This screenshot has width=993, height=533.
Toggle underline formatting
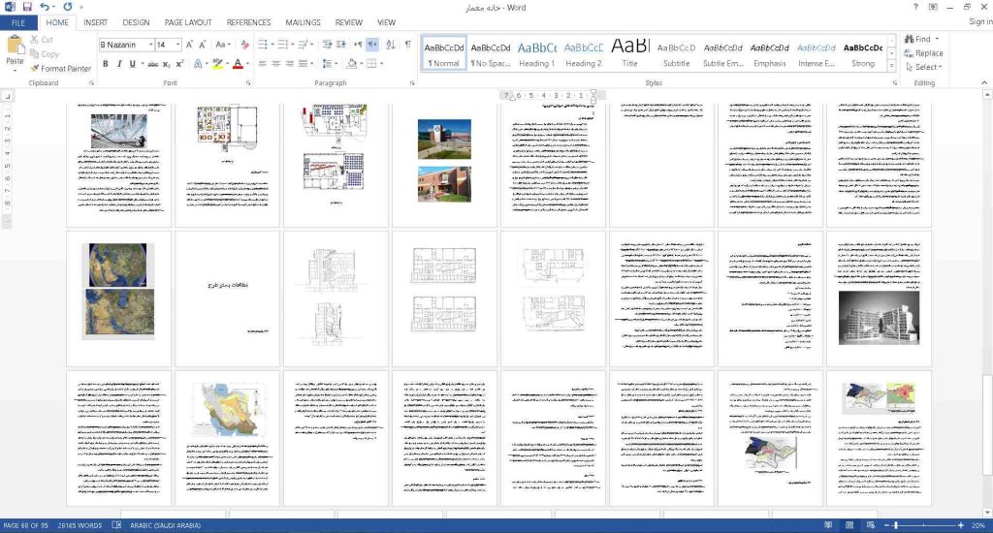tap(132, 64)
